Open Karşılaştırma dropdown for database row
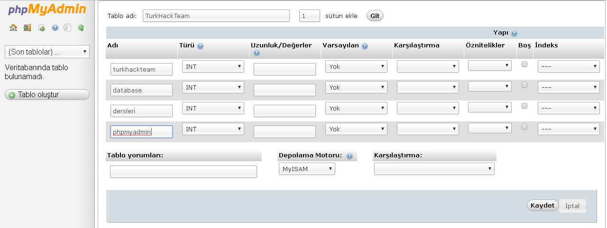 coord(428,88)
